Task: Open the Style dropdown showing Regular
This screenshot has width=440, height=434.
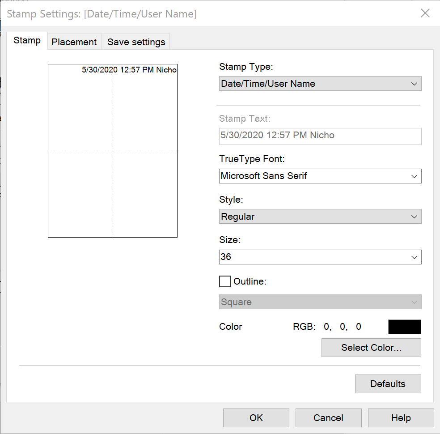Action: pos(320,217)
